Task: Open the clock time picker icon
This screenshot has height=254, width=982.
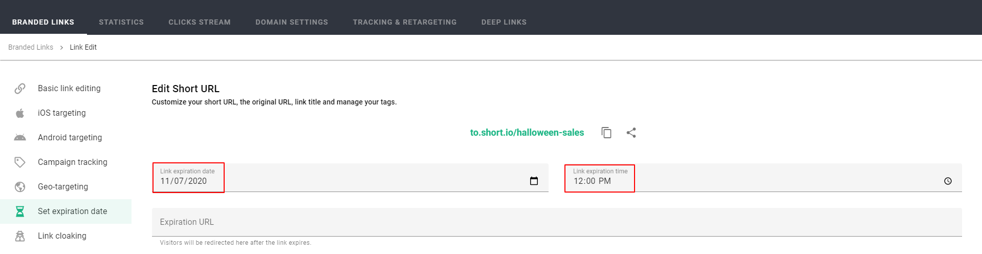Action: (948, 181)
